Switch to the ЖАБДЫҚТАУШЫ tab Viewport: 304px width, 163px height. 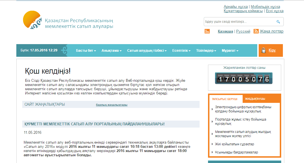255,99
